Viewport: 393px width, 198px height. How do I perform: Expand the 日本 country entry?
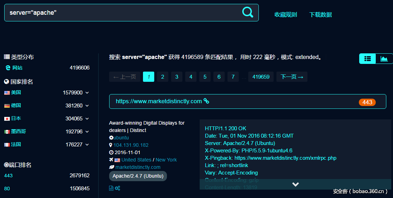point(87,119)
